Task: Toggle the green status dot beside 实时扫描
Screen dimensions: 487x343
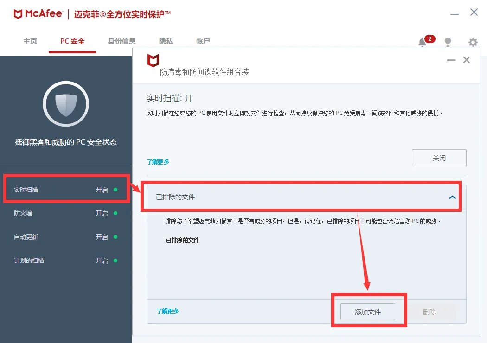Action: [116, 190]
